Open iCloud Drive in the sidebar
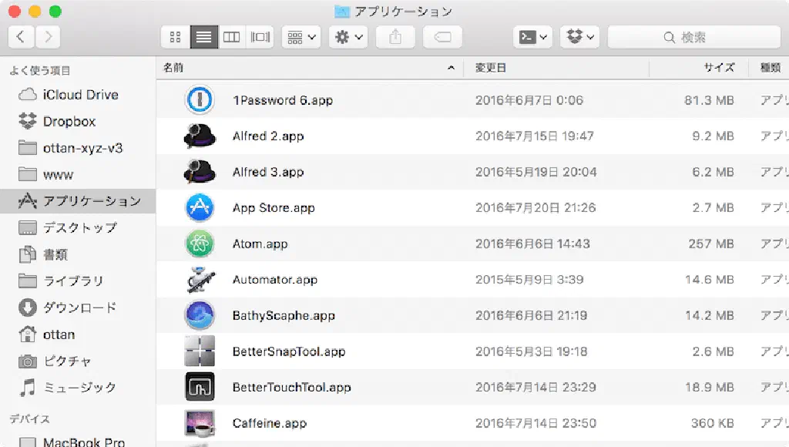The height and width of the screenshot is (447, 789). 80,95
